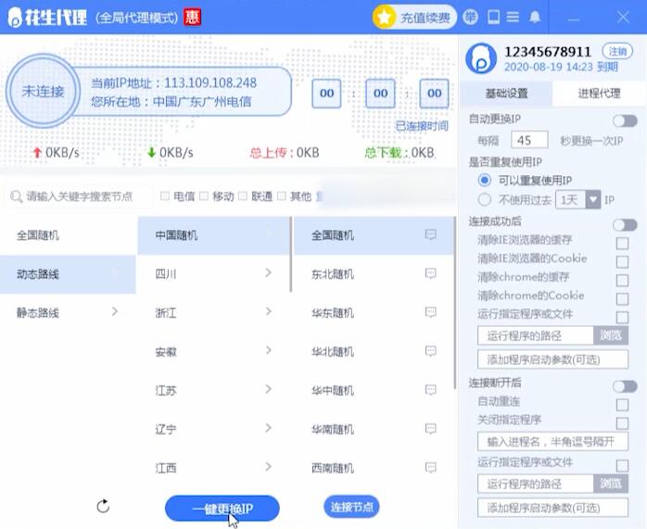Expand the 静态路线 route type
The height and width of the screenshot is (529, 647).
click(x=68, y=312)
